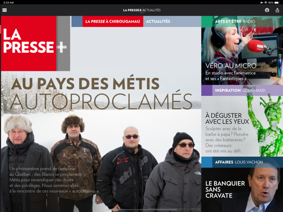Tap the round icon beside the share button

267,10
